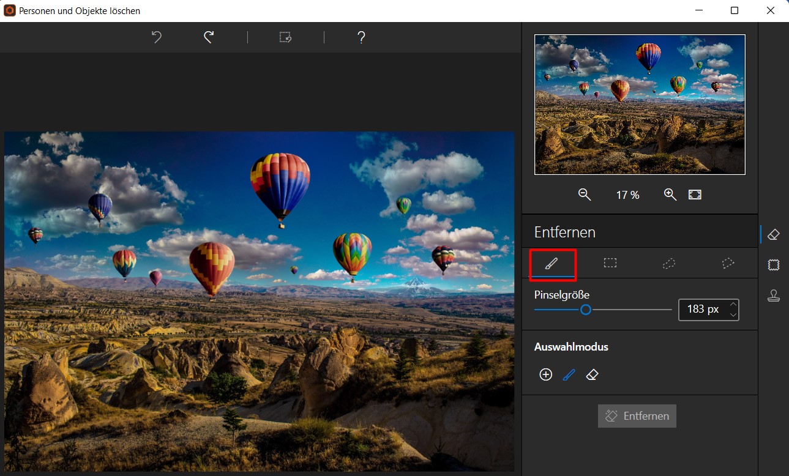Zoom out with the minus magnifier
The width and height of the screenshot is (789, 476).
[585, 195]
